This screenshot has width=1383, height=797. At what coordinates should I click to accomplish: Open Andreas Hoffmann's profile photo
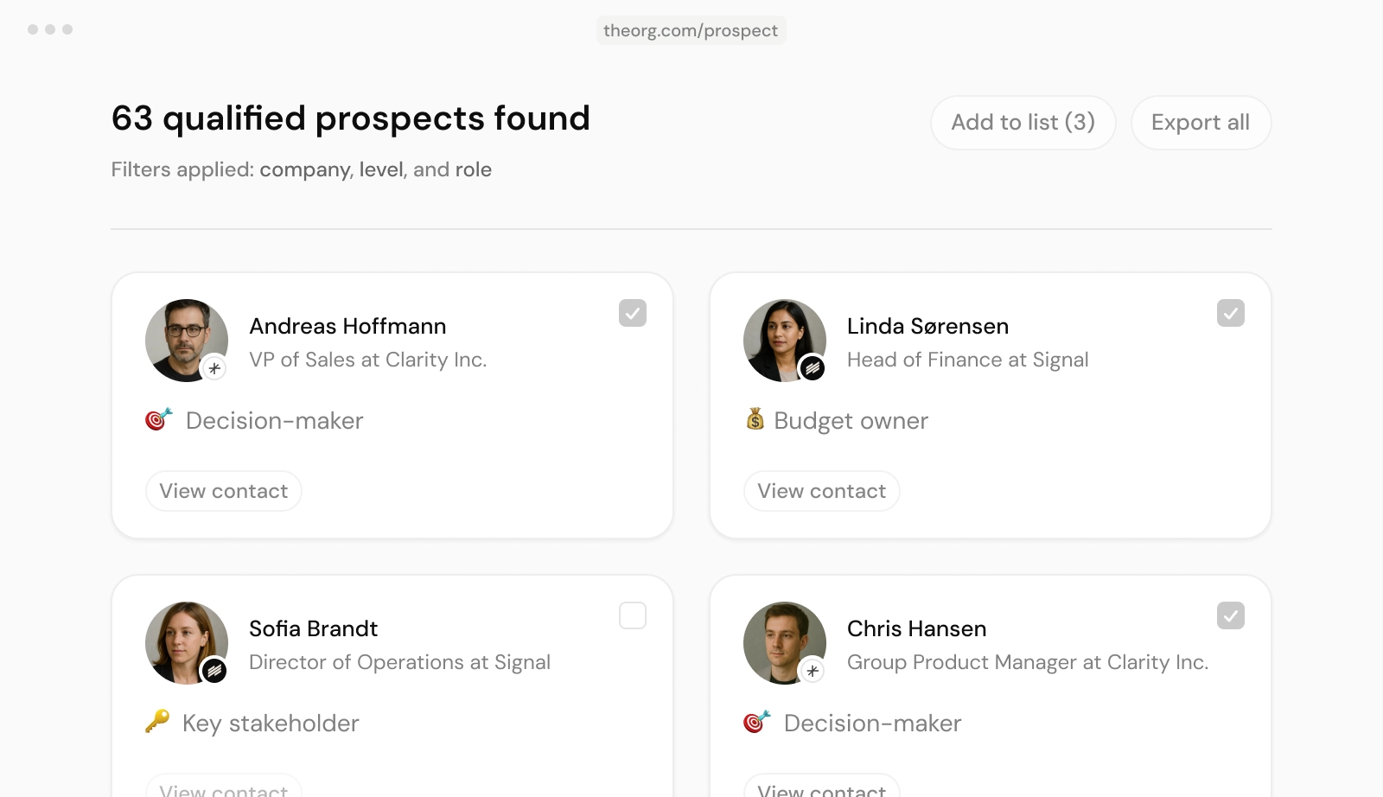click(x=187, y=341)
